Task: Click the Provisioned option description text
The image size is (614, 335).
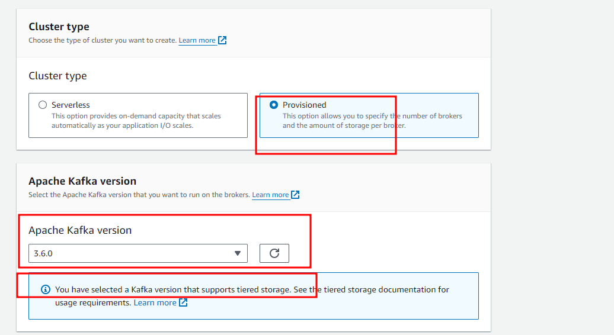Action: tap(372, 121)
